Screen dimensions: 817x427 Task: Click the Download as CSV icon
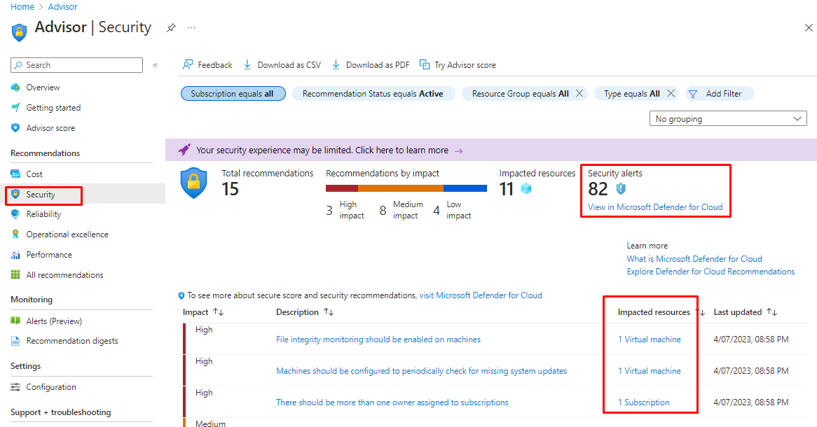pyautogui.click(x=247, y=65)
